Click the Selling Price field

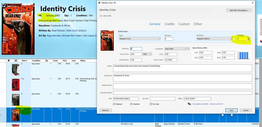[136, 60]
